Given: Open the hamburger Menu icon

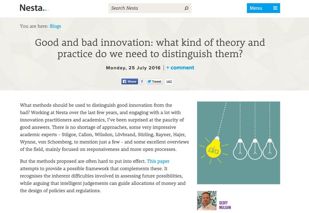Looking at the screenshot, I should (x=275, y=8).
